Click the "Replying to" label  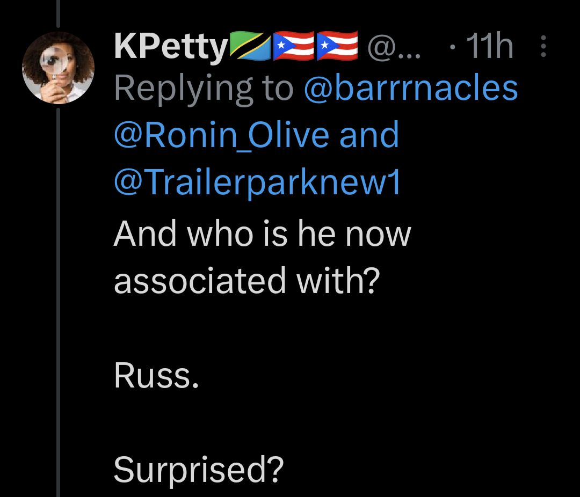click(x=204, y=89)
